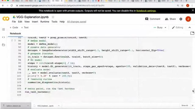The image size is (195, 109).
Task: Click the model = define_model() line
Action: click(43, 44)
